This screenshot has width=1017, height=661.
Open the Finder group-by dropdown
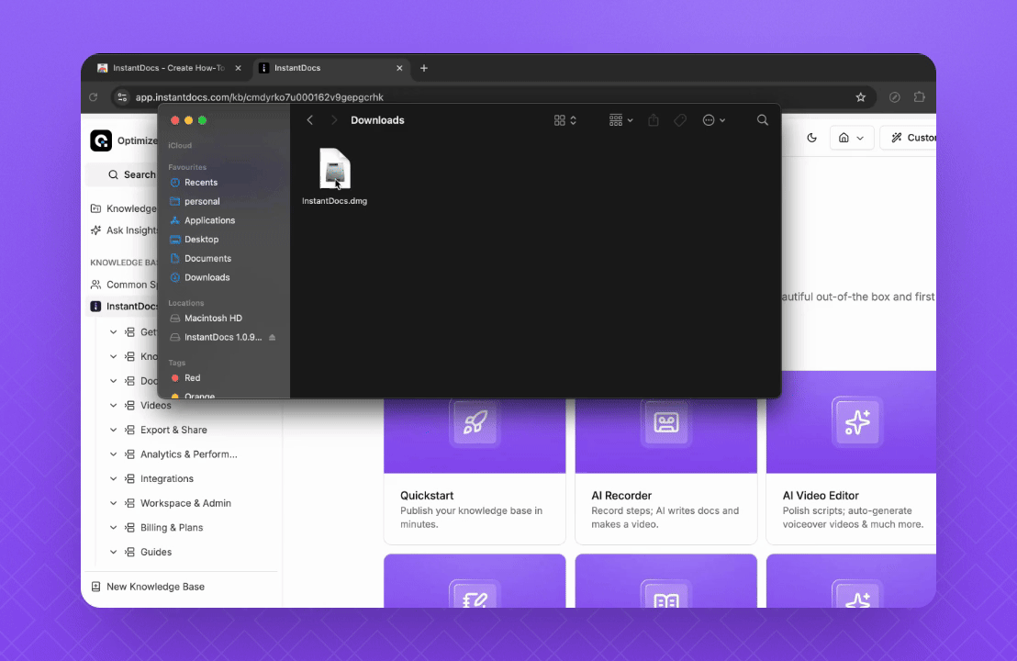pyautogui.click(x=620, y=120)
